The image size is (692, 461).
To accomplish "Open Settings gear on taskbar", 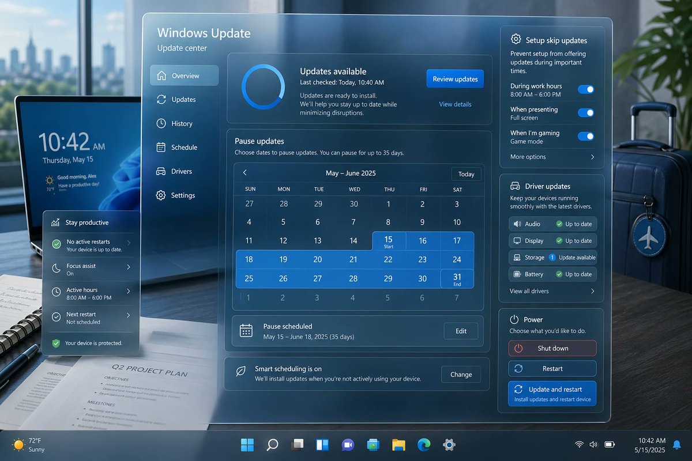I will pyautogui.click(x=449, y=445).
